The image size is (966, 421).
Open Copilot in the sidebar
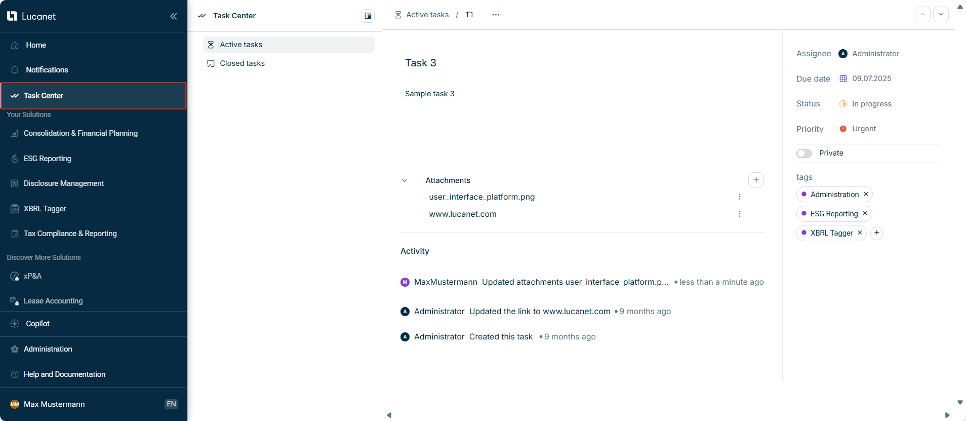94,324
